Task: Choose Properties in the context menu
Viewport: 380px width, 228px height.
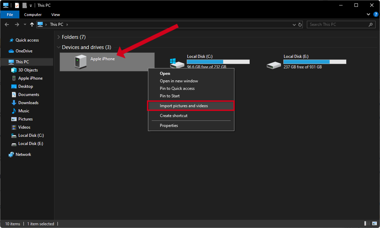Action: coord(191,126)
